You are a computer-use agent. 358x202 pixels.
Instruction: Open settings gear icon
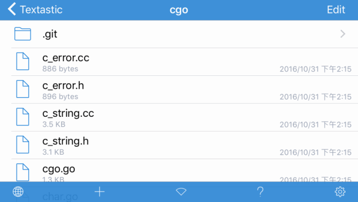pos(340,192)
